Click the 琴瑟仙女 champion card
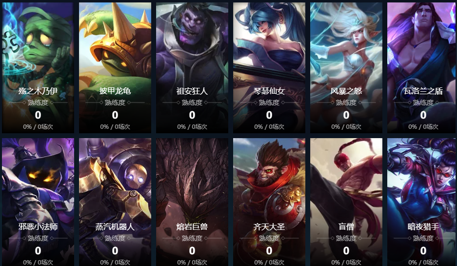Viewport: 457px width, 266px height. click(x=269, y=68)
